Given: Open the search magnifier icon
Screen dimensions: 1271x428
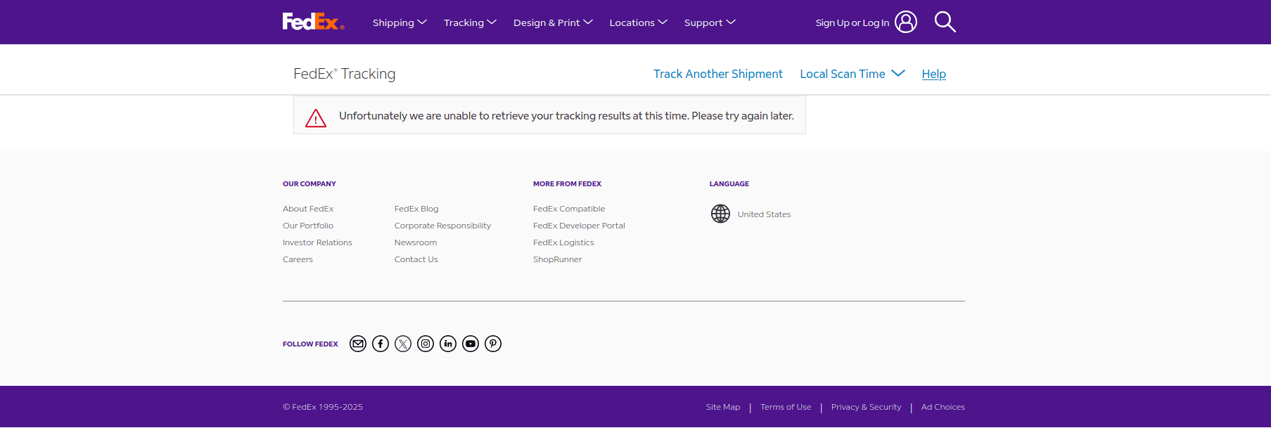Looking at the screenshot, I should pos(945,22).
